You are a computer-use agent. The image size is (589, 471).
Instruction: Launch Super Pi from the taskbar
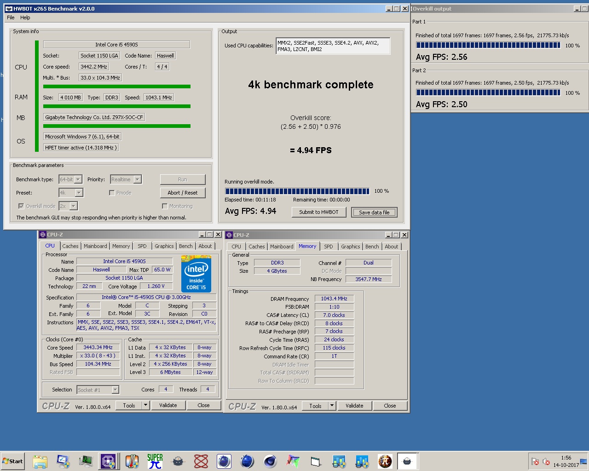[x=155, y=461]
